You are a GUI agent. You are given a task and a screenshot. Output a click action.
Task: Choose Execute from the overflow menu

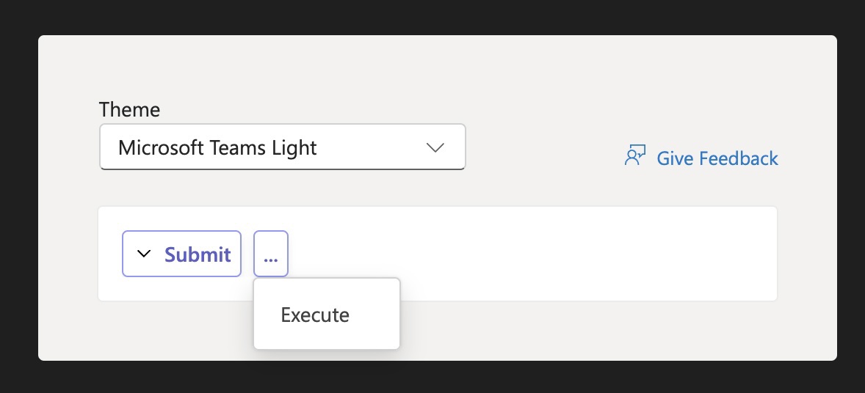[x=315, y=315]
